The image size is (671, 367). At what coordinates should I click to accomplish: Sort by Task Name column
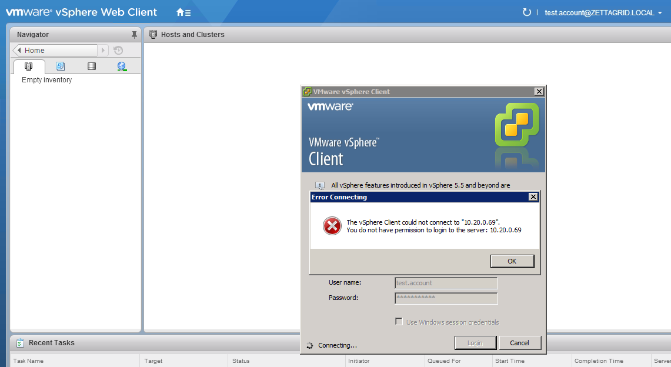click(75, 361)
